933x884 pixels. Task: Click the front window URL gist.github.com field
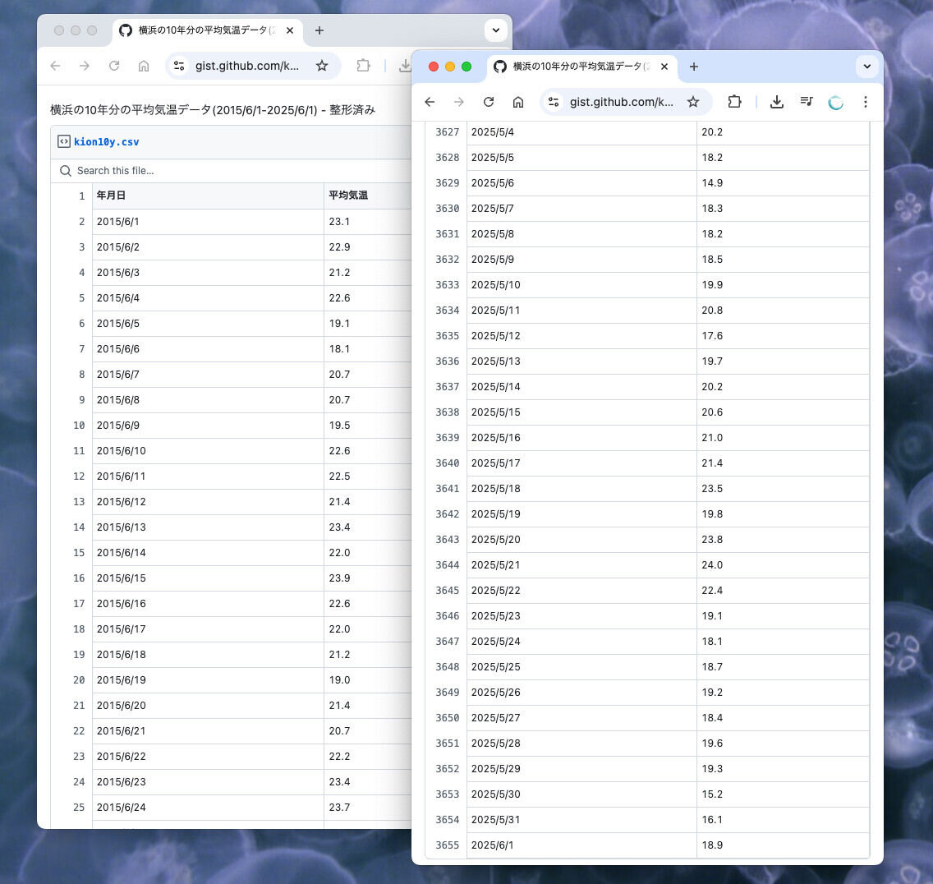pyautogui.click(x=622, y=102)
